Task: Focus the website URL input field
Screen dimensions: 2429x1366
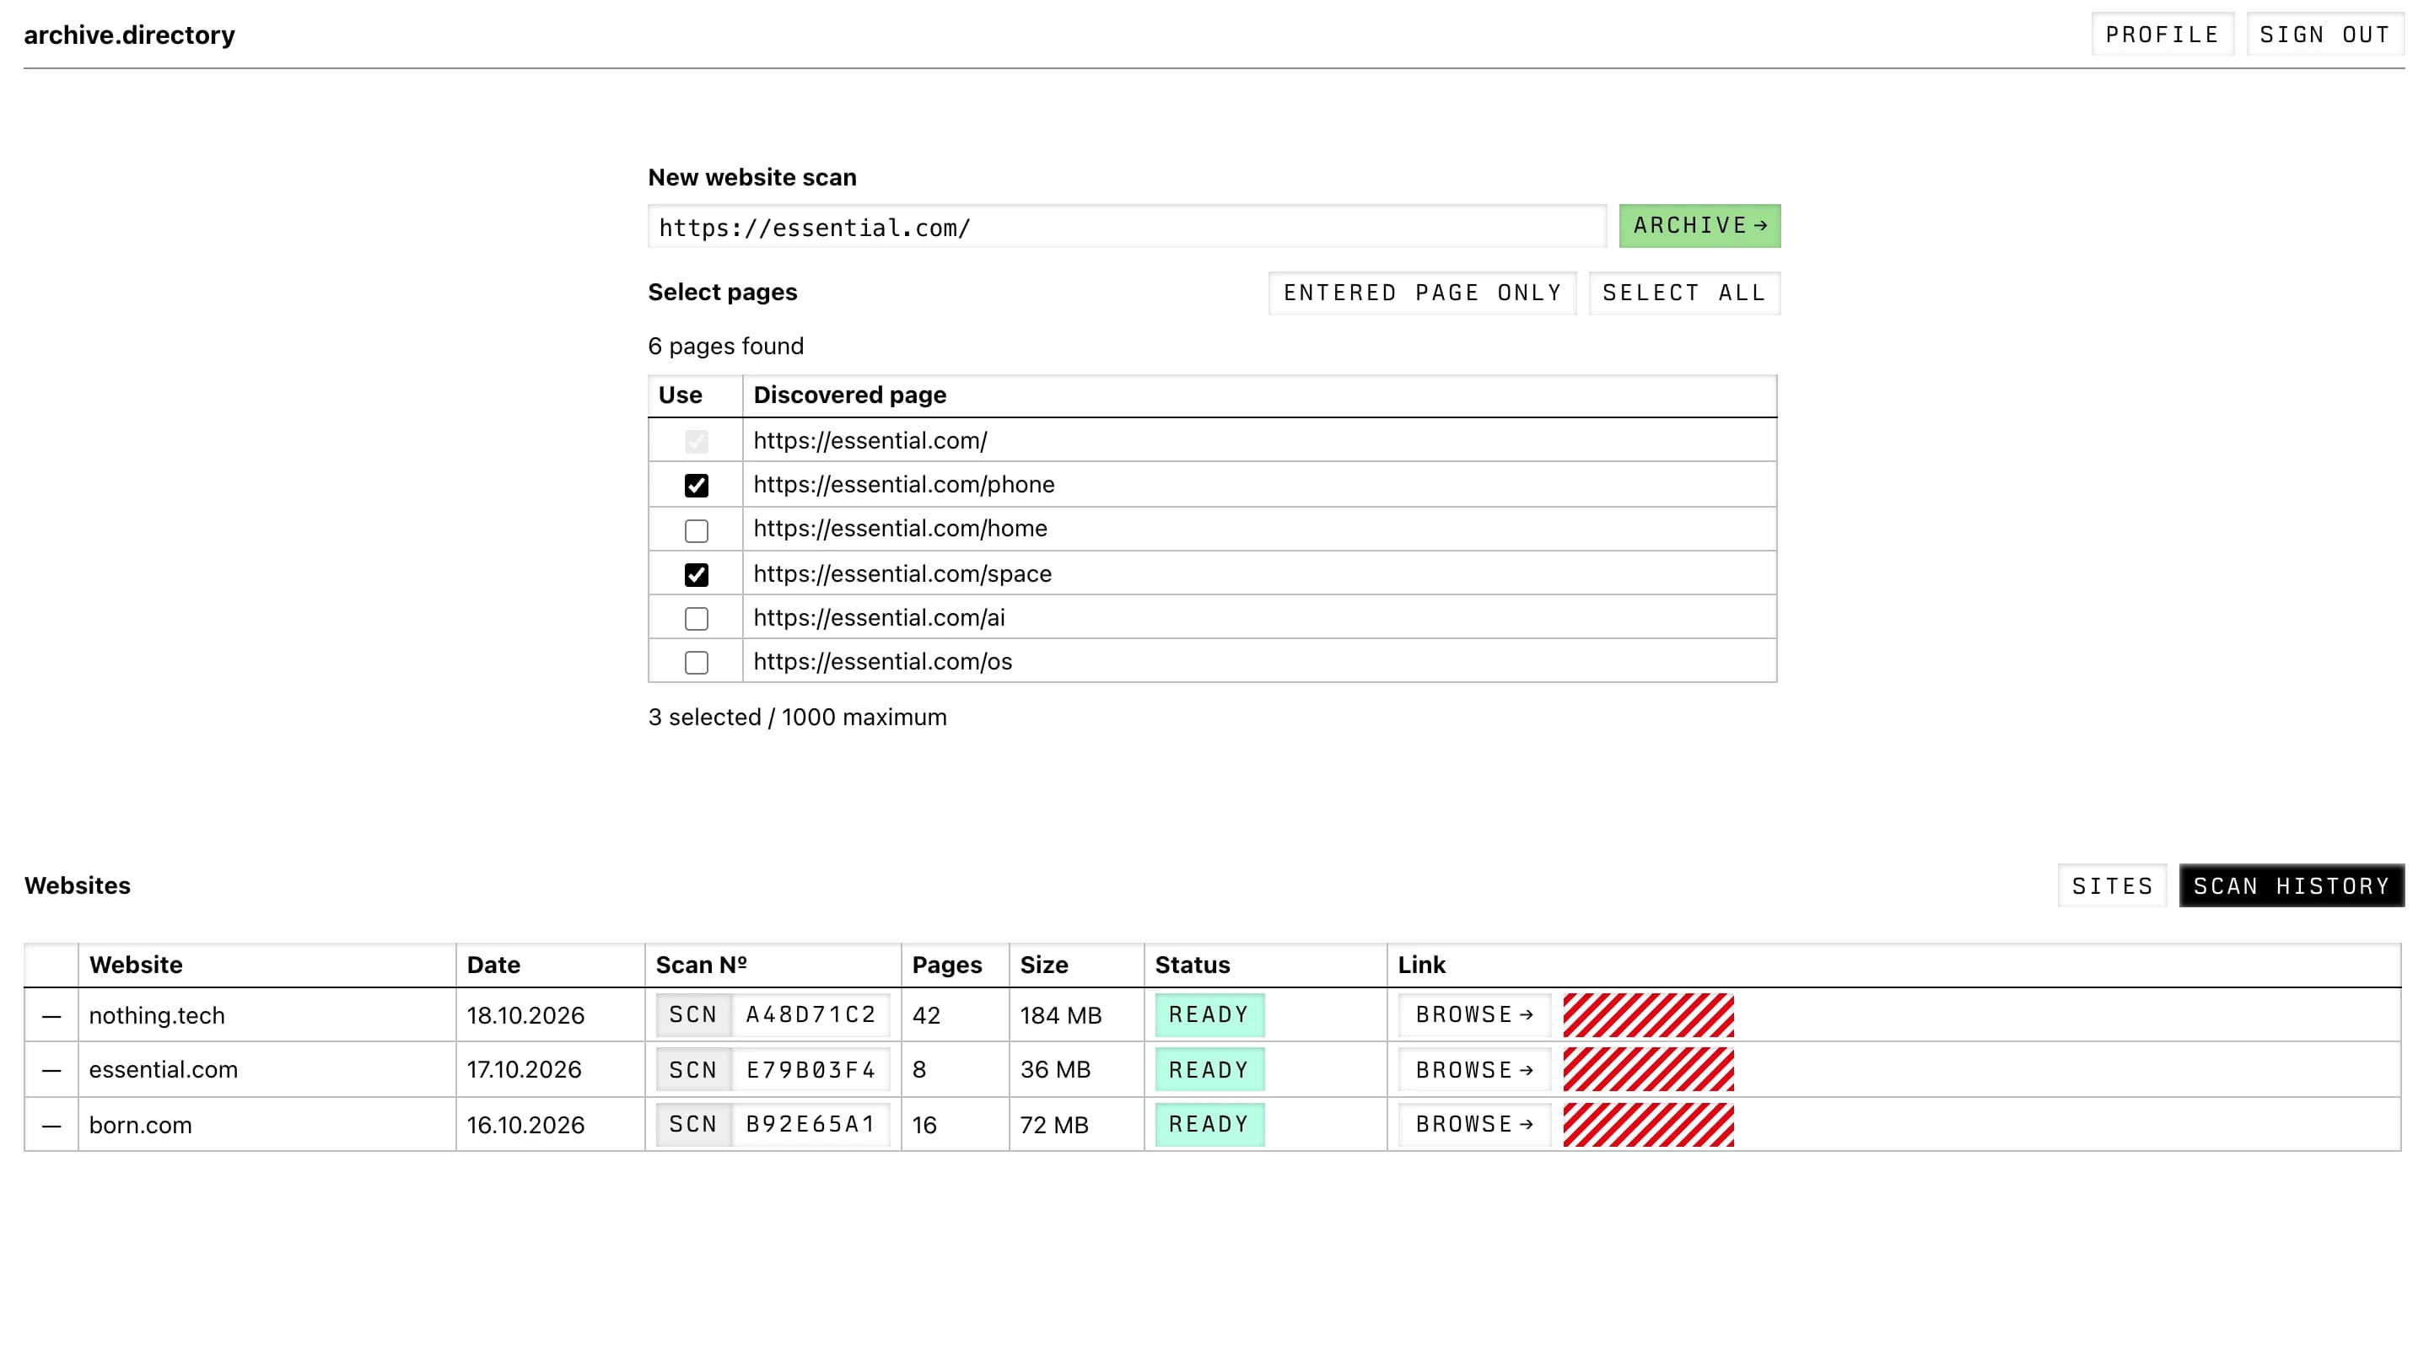Action: click(x=1127, y=227)
